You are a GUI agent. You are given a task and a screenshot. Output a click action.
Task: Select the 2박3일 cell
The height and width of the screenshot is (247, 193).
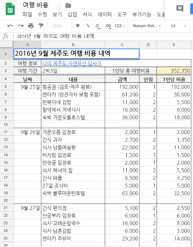pos(73,71)
